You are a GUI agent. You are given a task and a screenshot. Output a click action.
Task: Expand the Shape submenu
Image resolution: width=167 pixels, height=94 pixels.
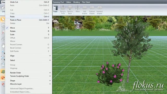(x=29, y=81)
